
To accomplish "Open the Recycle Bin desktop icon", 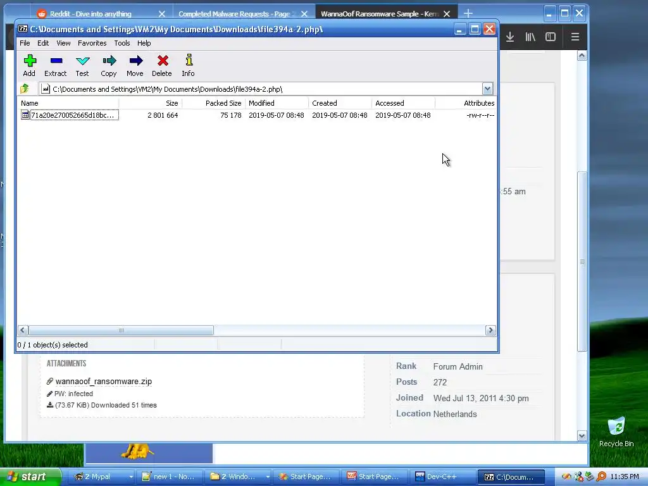I will coord(616,432).
